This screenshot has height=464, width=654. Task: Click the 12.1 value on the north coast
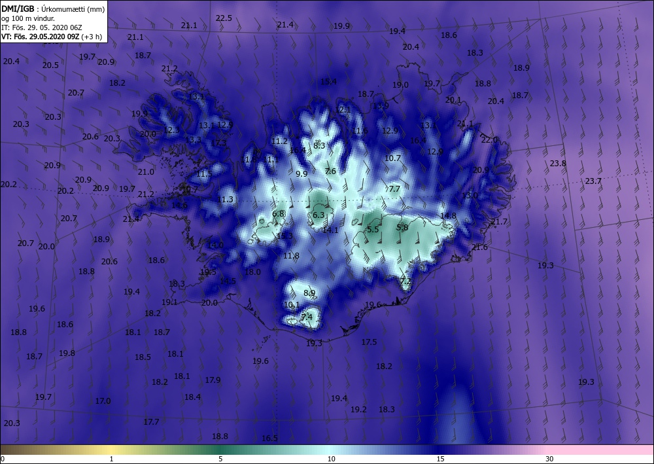tap(343, 110)
